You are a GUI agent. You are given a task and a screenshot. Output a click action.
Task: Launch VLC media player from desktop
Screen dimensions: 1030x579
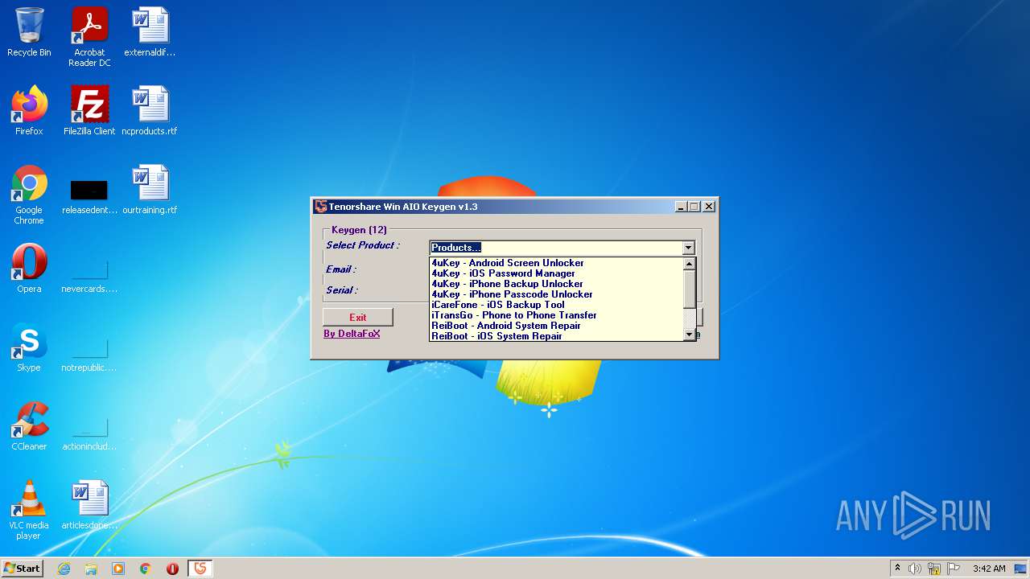coord(29,510)
